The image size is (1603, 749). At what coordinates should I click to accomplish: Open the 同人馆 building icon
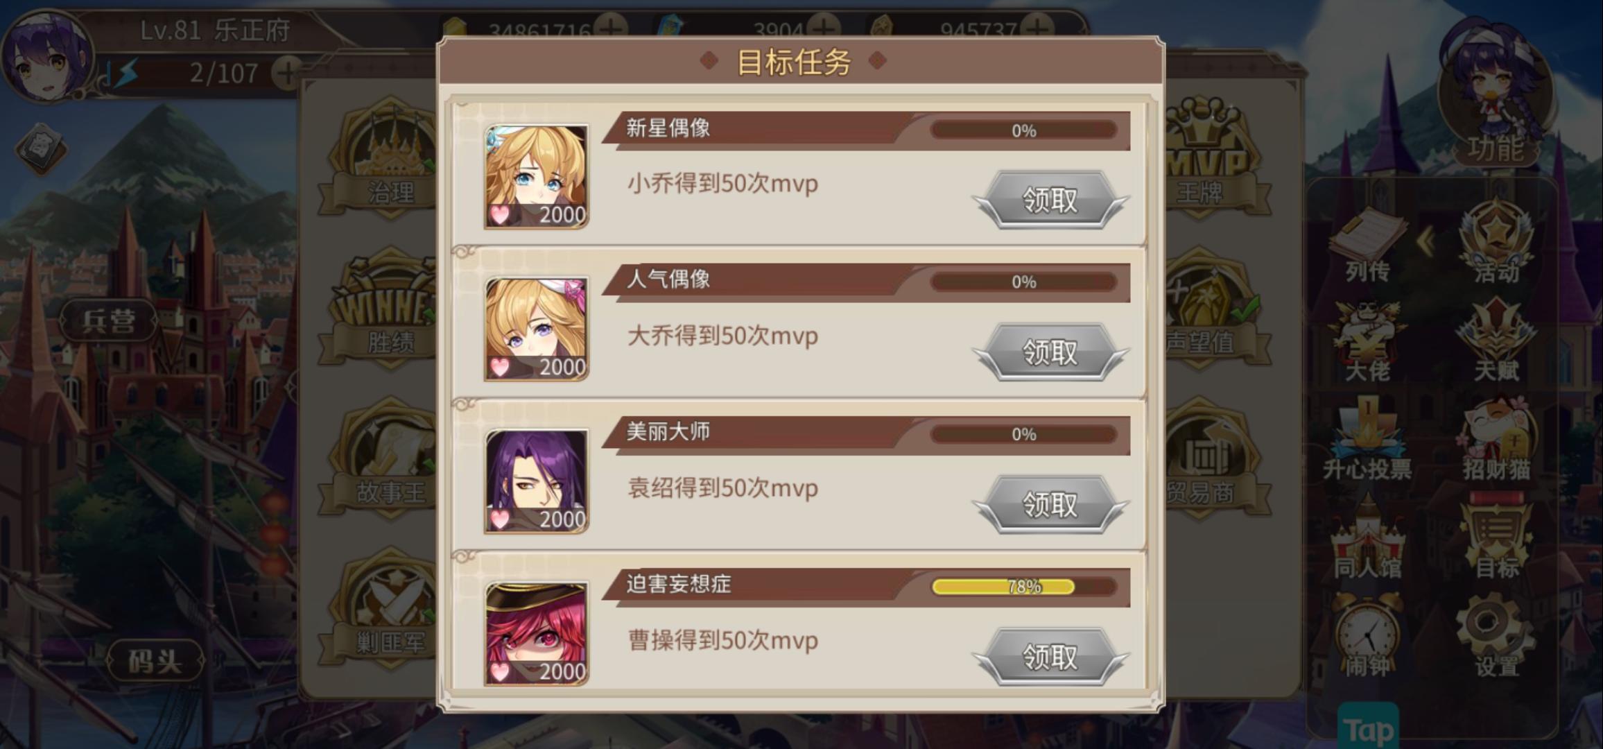point(1367,539)
